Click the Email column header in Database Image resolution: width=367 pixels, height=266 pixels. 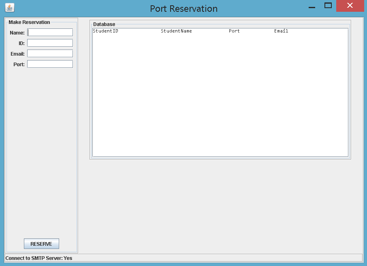(x=281, y=31)
